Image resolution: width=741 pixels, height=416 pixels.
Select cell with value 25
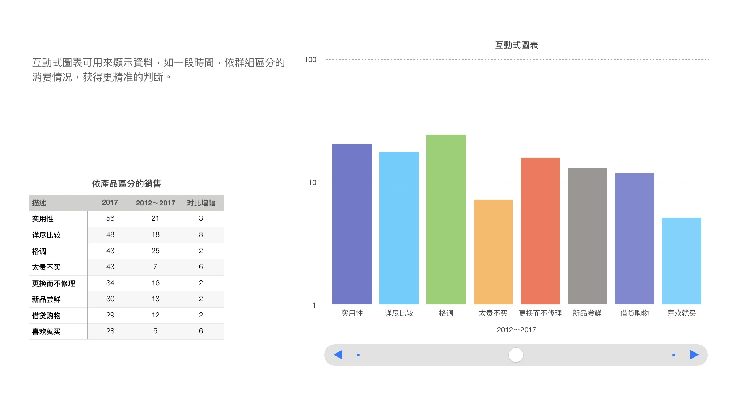tap(155, 251)
